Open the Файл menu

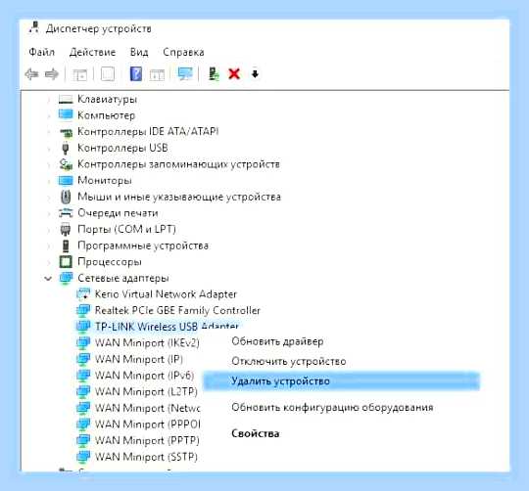pos(41,52)
